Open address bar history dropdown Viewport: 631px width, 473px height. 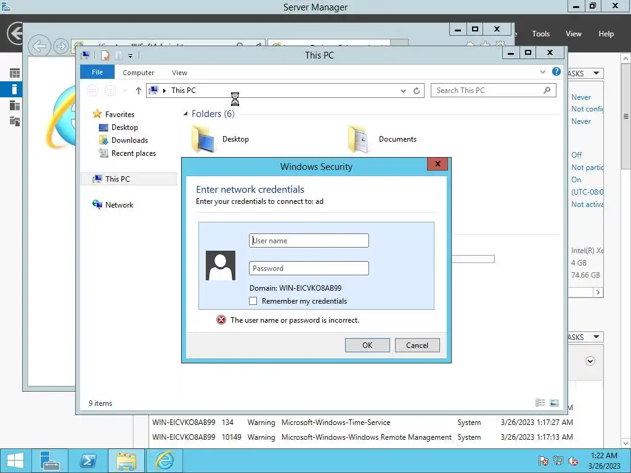(x=403, y=91)
